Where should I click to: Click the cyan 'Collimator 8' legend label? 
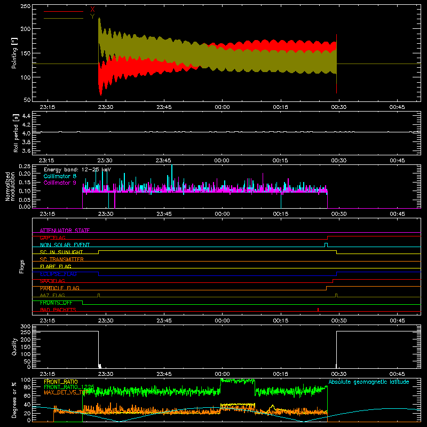(60, 176)
